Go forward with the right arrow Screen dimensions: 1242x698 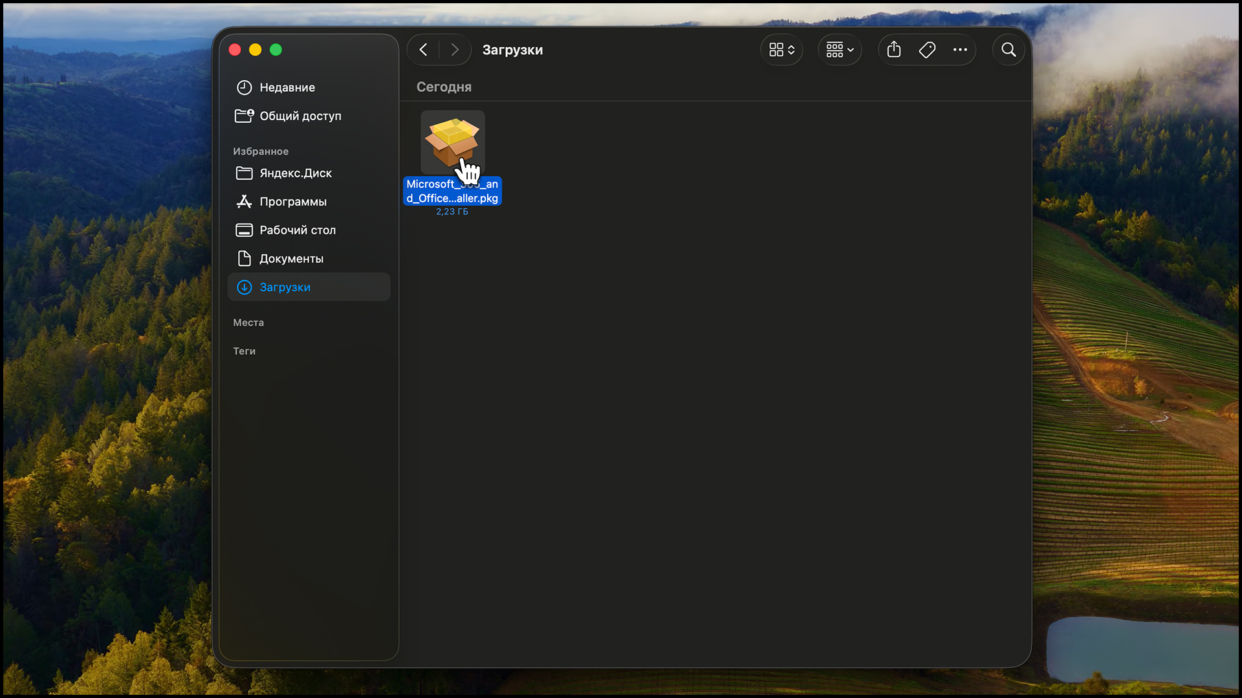pos(455,50)
